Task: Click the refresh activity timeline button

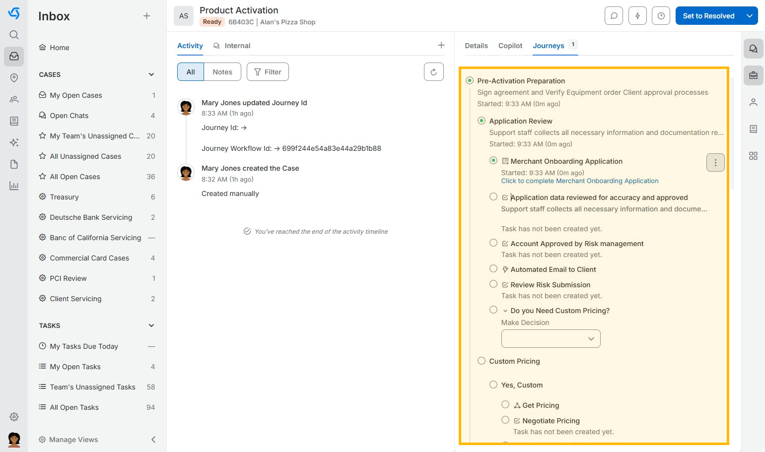Action: [x=433, y=72]
